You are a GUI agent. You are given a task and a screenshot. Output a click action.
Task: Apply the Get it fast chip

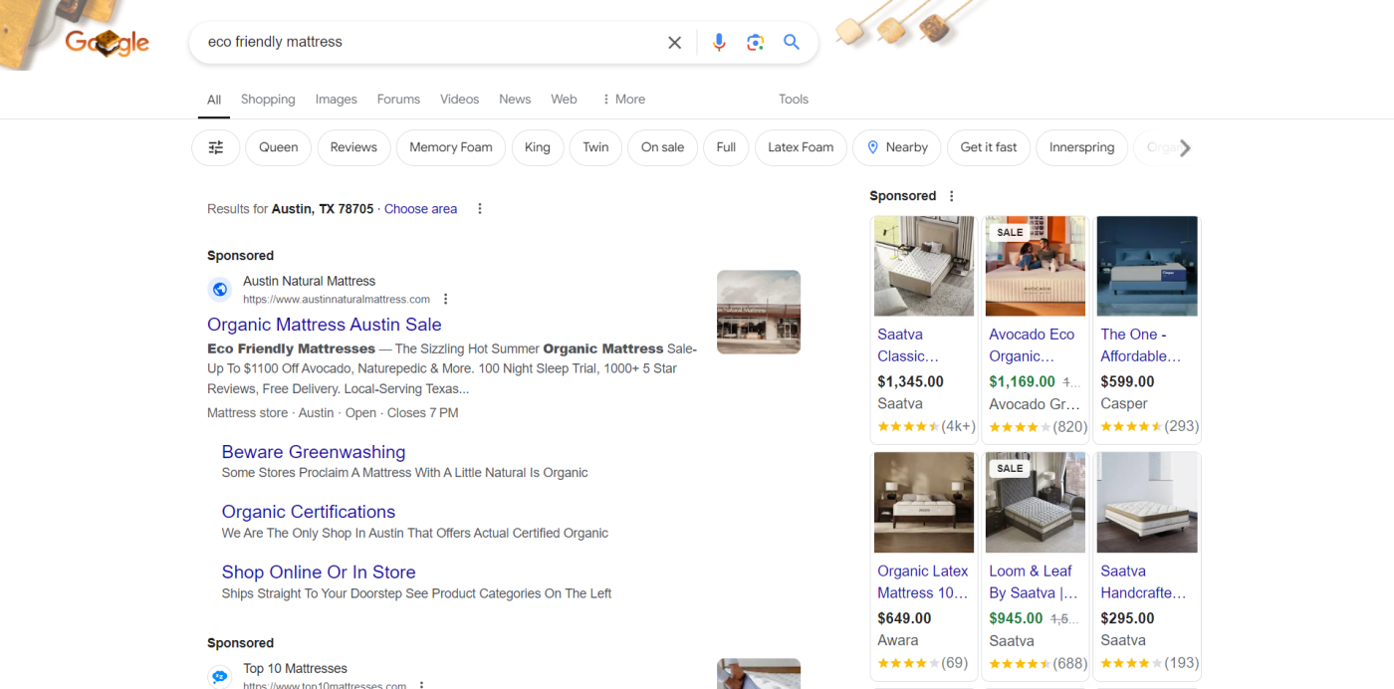click(989, 147)
